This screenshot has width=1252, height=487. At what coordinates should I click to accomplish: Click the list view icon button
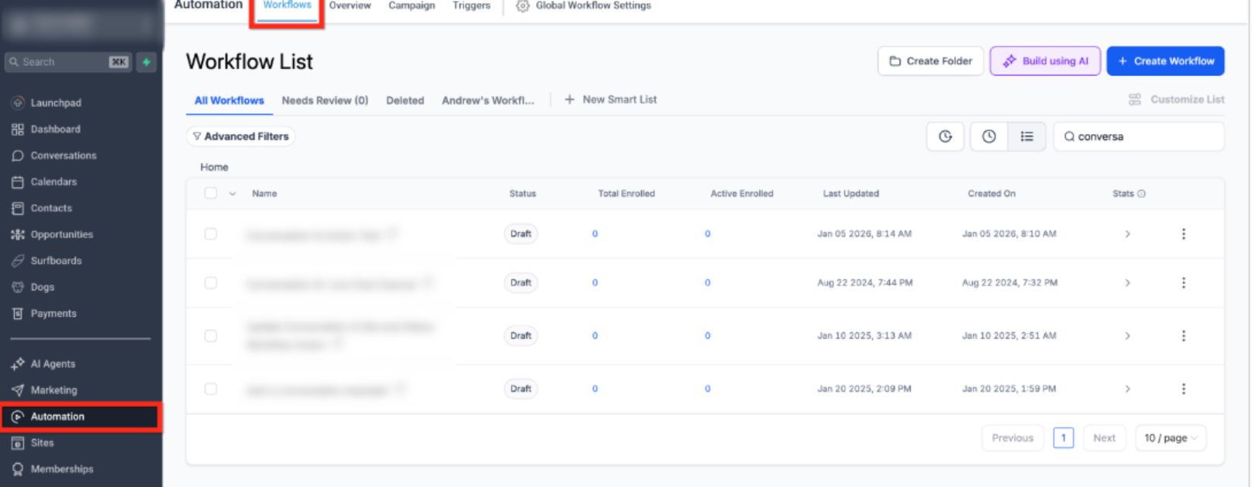tap(1026, 136)
